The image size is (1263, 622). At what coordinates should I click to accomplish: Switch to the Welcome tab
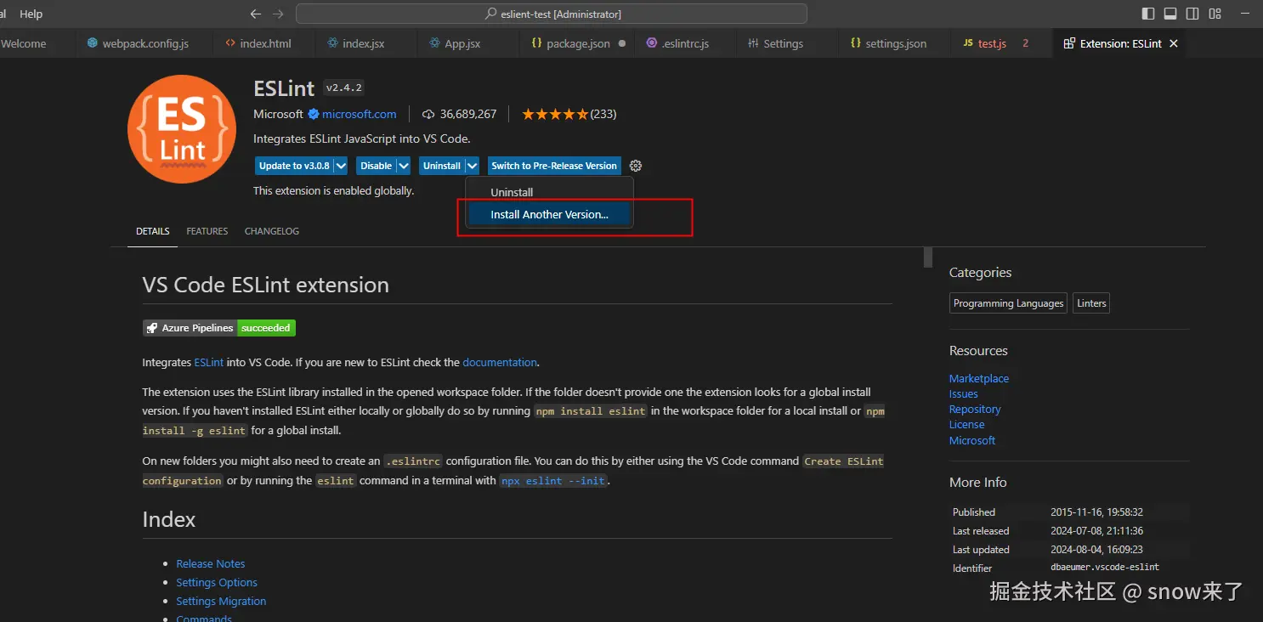pos(24,43)
